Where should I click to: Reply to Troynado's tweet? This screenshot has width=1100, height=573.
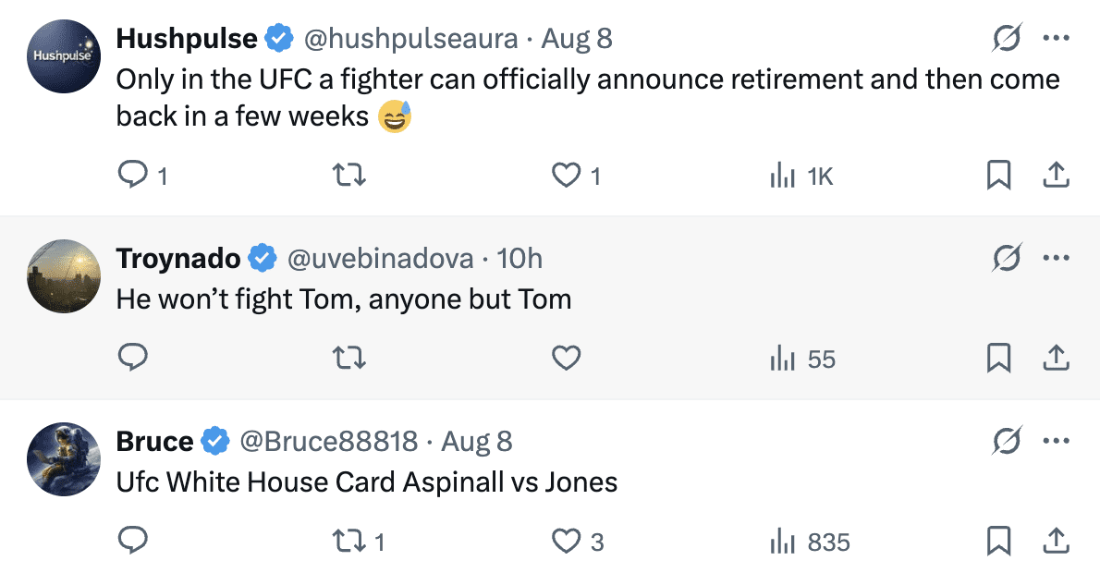pos(134,358)
